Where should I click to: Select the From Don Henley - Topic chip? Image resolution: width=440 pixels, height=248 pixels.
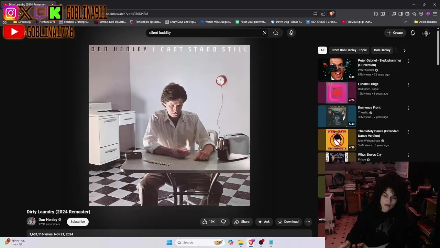pyautogui.click(x=349, y=50)
